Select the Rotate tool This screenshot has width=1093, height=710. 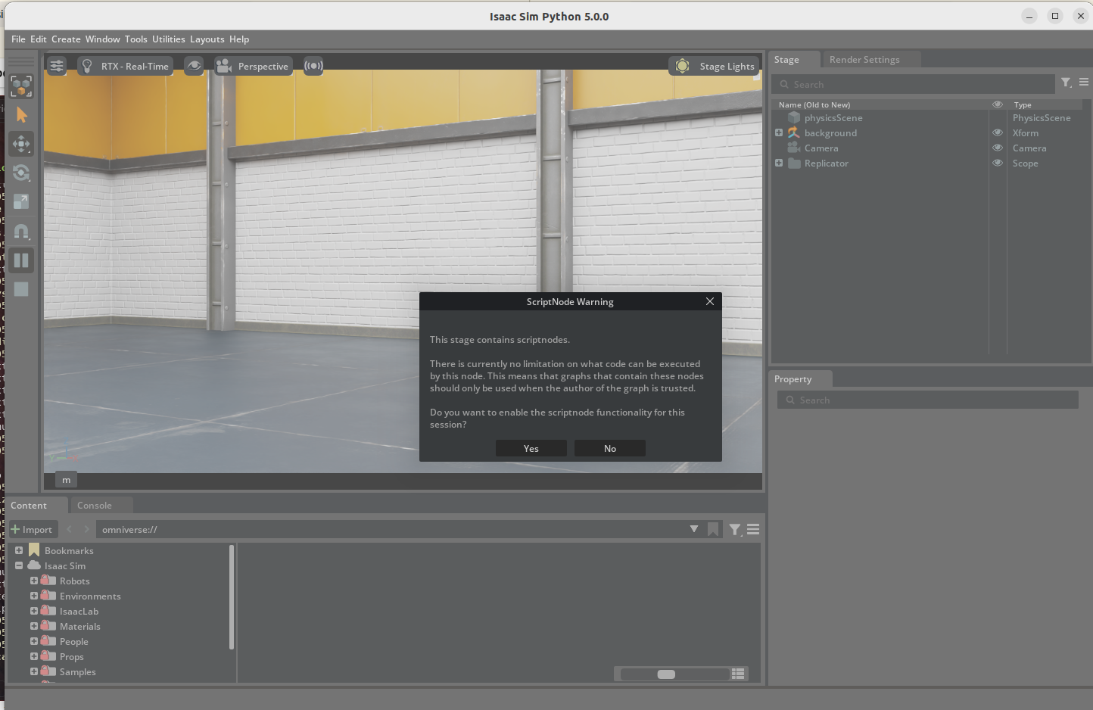click(21, 173)
